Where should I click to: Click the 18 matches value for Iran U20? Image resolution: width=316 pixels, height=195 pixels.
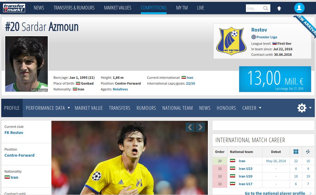296,176
